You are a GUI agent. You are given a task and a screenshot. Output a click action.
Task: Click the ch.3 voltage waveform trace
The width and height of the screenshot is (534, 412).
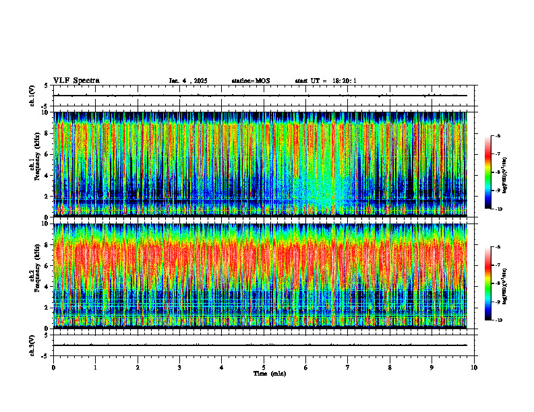(x=260, y=345)
